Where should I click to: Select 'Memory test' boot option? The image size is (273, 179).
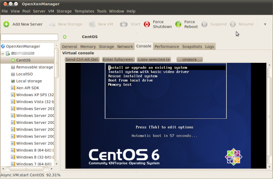(x=120, y=85)
